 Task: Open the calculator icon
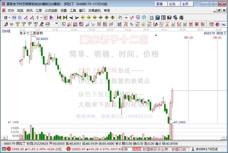point(157,18)
